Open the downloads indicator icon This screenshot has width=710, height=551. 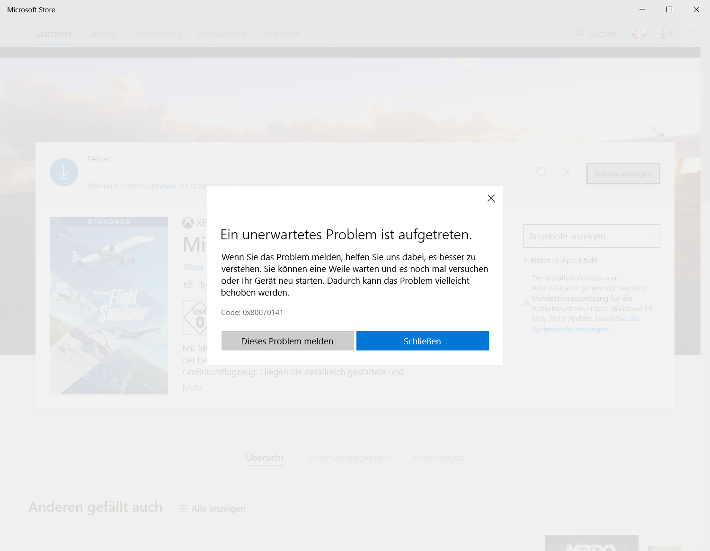pos(666,34)
